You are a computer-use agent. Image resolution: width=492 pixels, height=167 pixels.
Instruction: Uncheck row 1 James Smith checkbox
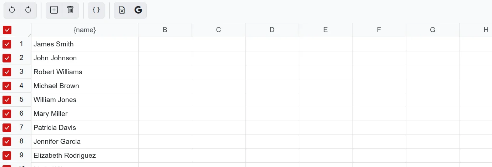tap(7, 44)
